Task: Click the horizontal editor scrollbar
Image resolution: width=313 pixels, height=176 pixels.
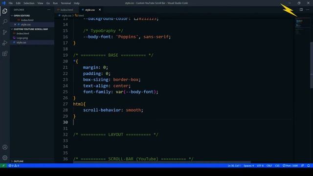Action: click(162, 162)
